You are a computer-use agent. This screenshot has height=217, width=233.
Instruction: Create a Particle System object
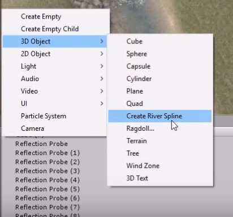[55, 116]
